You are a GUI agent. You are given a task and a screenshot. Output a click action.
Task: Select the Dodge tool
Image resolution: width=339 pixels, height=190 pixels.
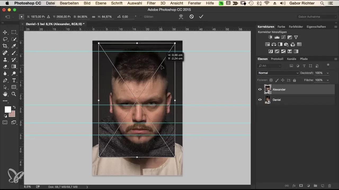(14, 73)
